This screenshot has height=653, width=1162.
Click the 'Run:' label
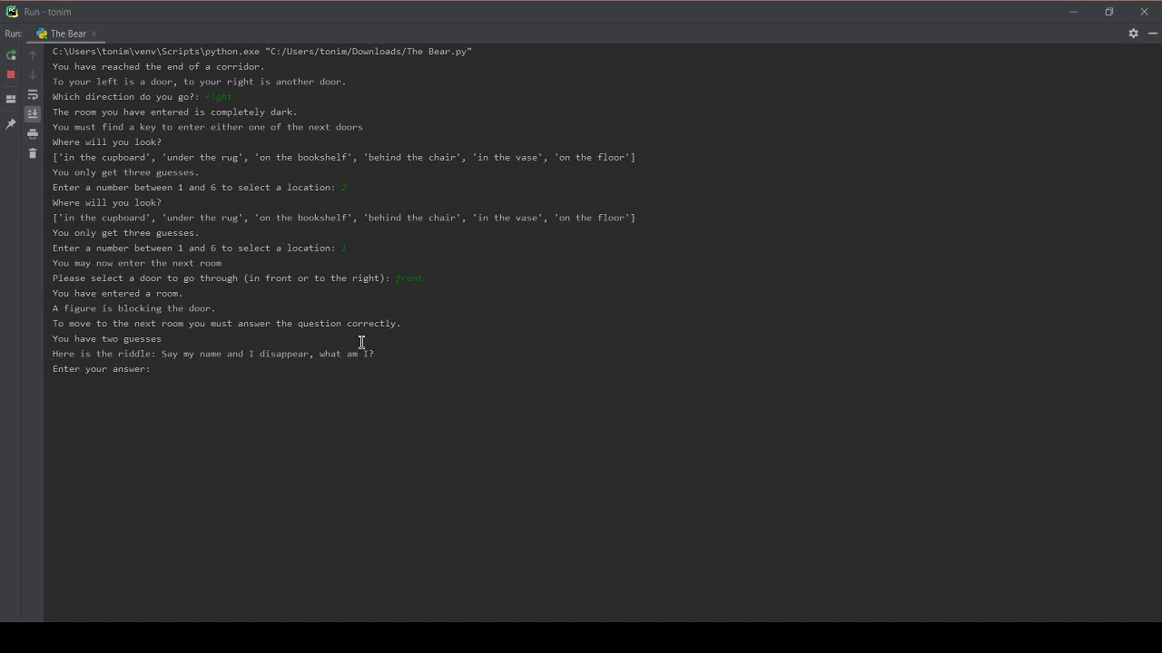pyautogui.click(x=13, y=34)
